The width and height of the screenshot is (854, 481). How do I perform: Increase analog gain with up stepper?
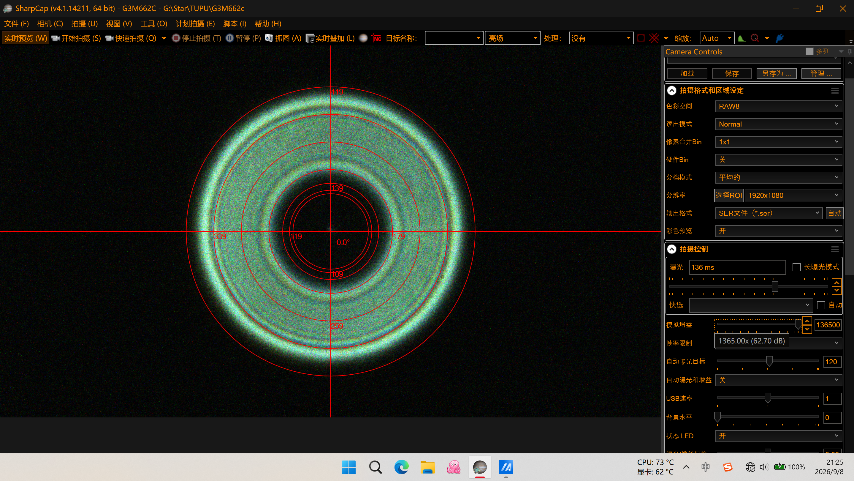(x=807, y=321)
